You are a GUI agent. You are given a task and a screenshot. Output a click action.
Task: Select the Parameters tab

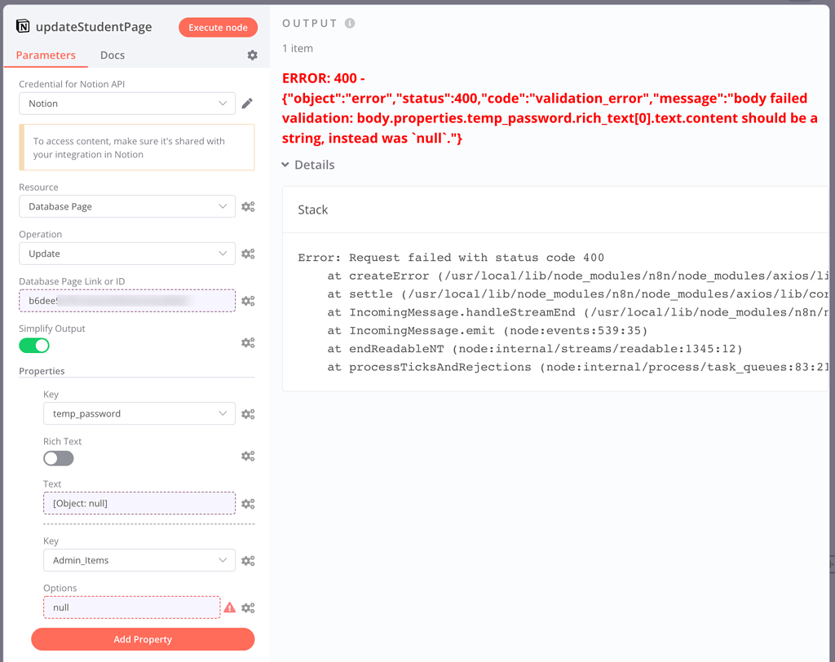[46, 55]
